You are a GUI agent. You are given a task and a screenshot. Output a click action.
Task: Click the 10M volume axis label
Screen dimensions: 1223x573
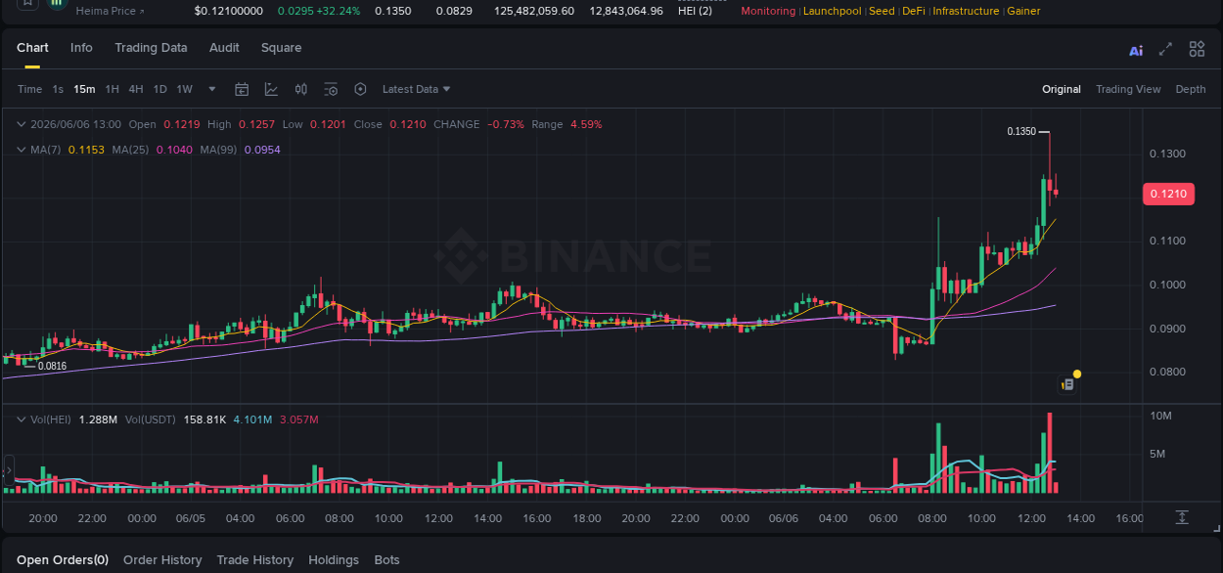tap(1161, 417)
